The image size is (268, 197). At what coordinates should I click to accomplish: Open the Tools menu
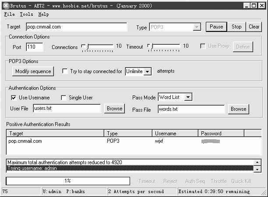26,14
